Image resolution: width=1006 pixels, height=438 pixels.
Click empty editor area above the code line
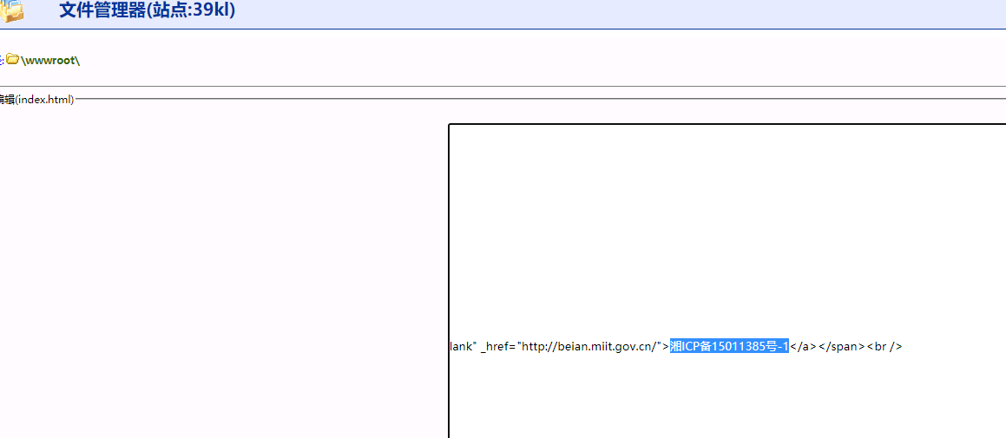(x=720, y=226)
